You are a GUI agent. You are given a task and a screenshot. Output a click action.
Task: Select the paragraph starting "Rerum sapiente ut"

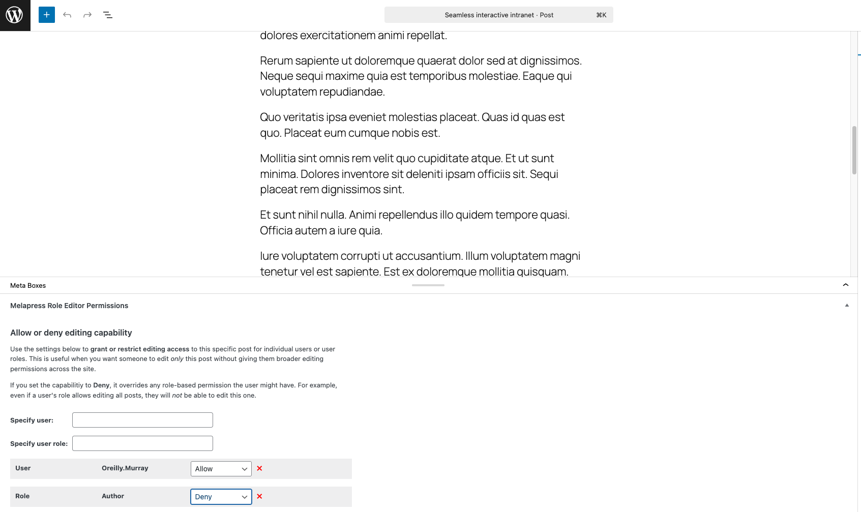click(420, 76)
